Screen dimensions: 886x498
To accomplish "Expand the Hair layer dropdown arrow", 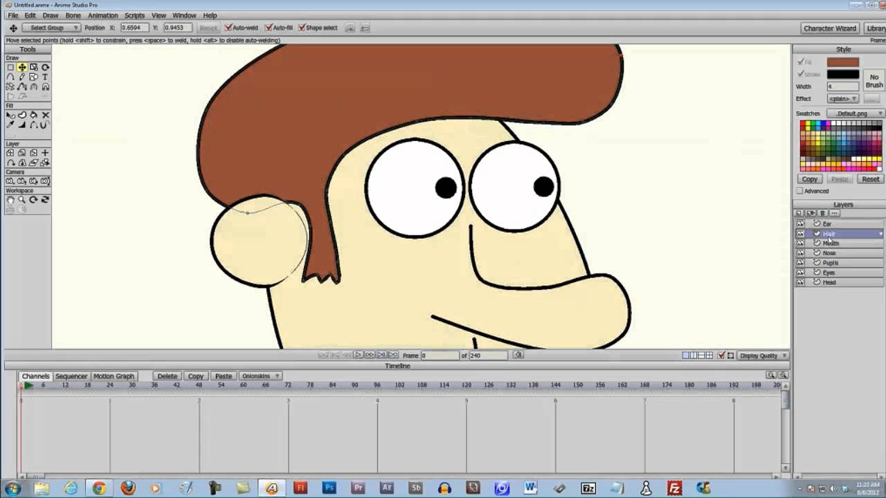I will tap(880, 234).
